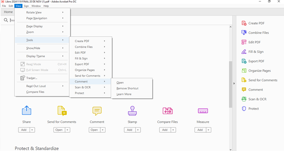This screenshot has height=151, width=284.
Task: Select Remove Shortcut in Comment submenu
Action: click(132, 88)
